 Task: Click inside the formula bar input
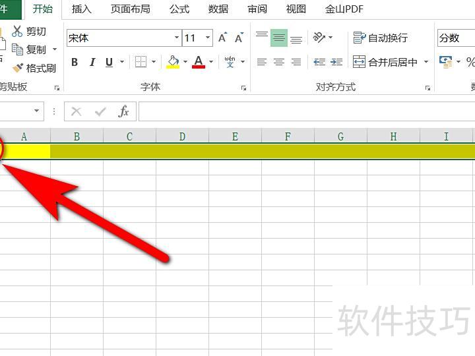(307, 111)
